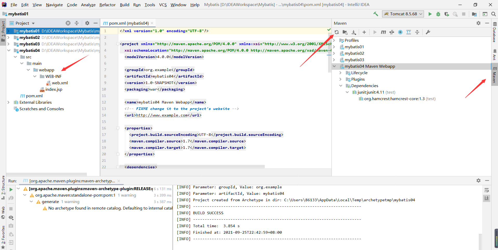
Task: Hide the Project tool window
Action: (96, 23)
